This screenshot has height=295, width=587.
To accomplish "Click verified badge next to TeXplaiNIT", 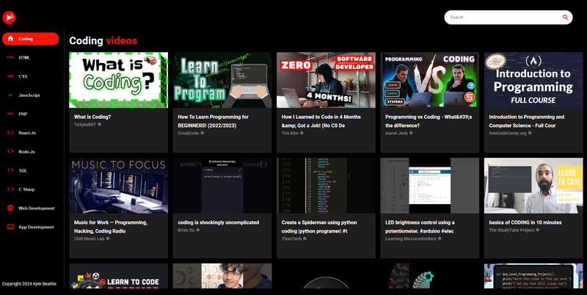I will point(99,124).
